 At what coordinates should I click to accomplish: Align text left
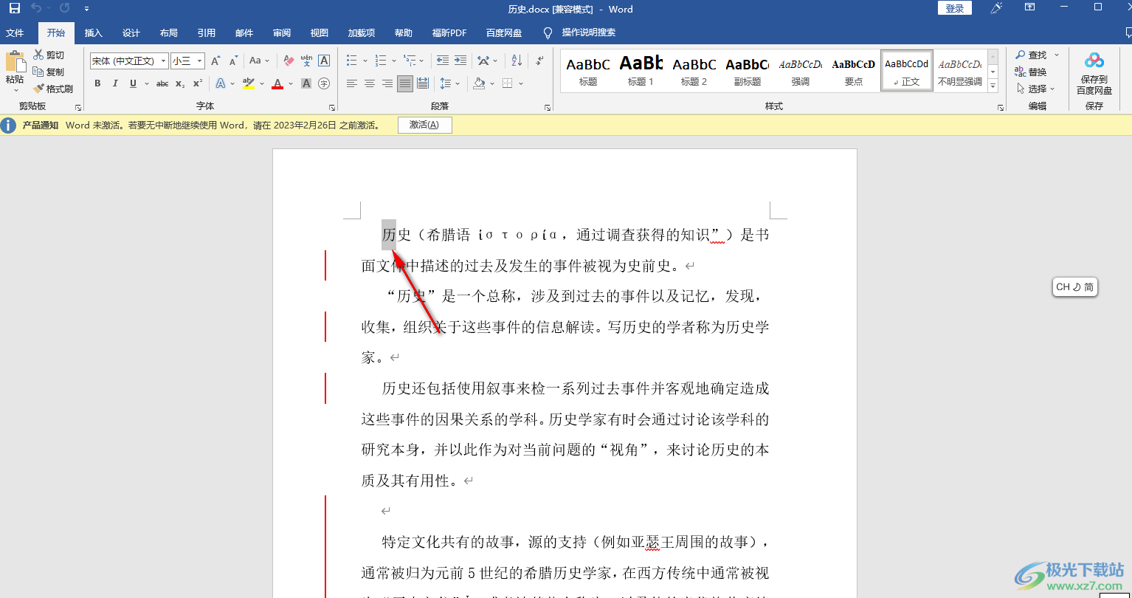click(x=352, y=83)
